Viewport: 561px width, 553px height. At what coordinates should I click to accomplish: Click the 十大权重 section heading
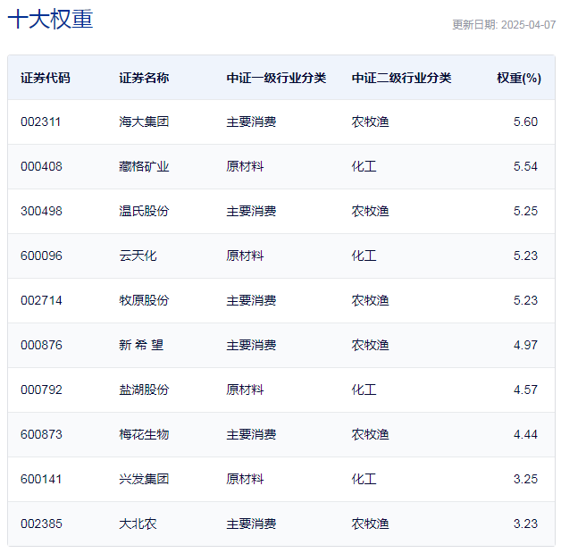point(50,20)
